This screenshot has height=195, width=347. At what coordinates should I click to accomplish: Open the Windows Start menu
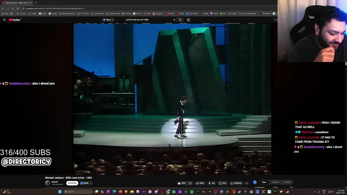[60, 192]
